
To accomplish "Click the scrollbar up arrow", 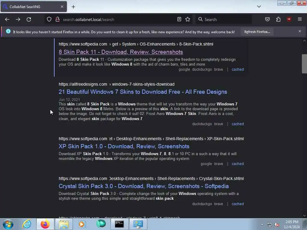I will point(304,41).
